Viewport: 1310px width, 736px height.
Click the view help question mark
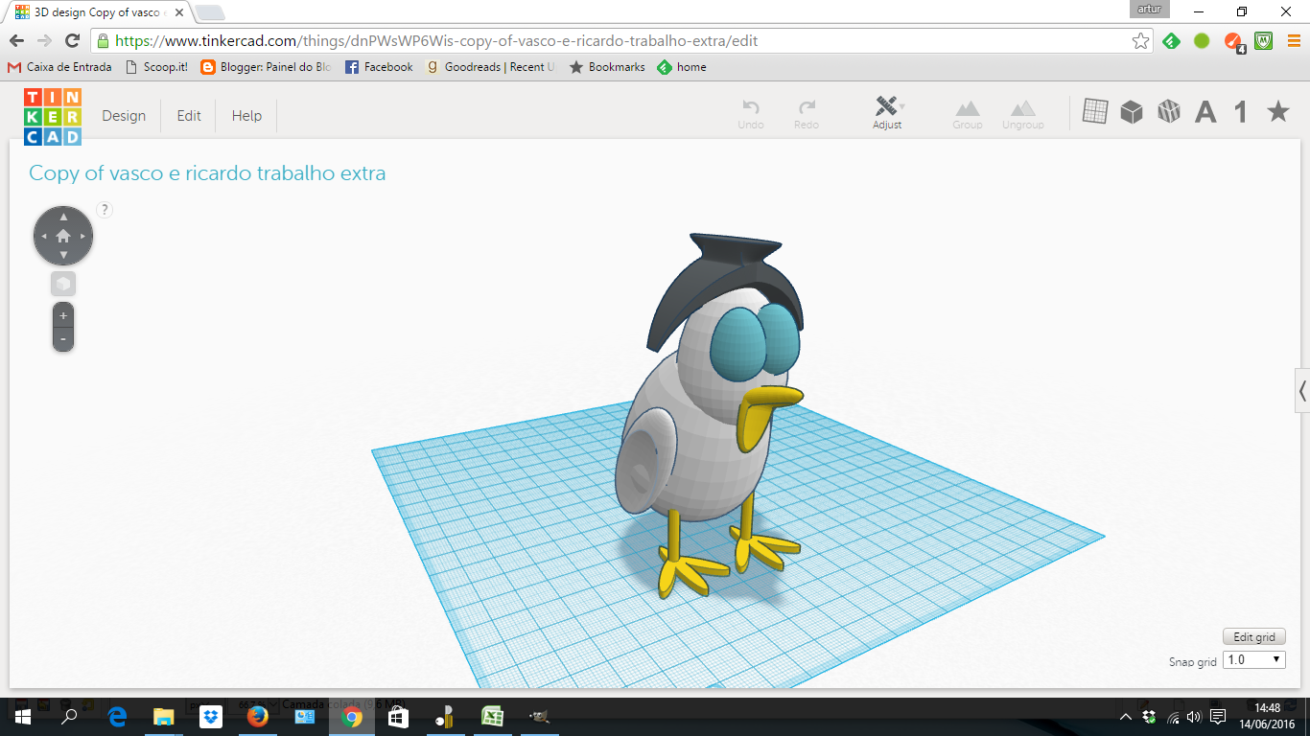click(x=105, y=210)
